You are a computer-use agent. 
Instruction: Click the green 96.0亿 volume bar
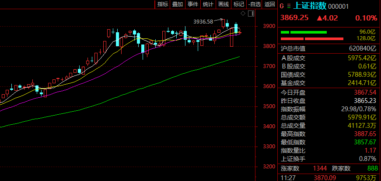[304, 32]
